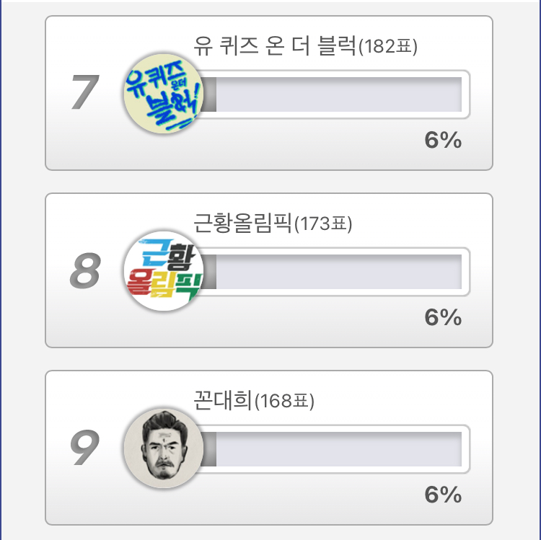This screenshot has height=540, width=541.
Task: Click the rank number 8
Action: coord(85,272)
